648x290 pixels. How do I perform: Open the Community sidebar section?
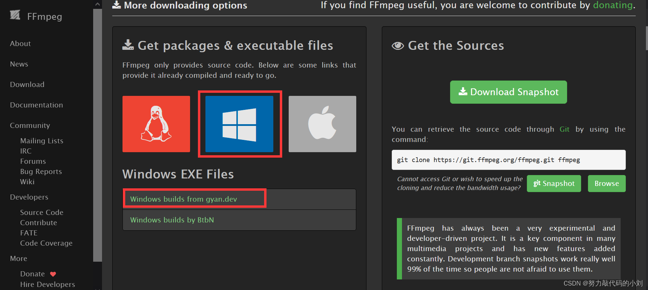pyautogui.click(x=30, y=126)
